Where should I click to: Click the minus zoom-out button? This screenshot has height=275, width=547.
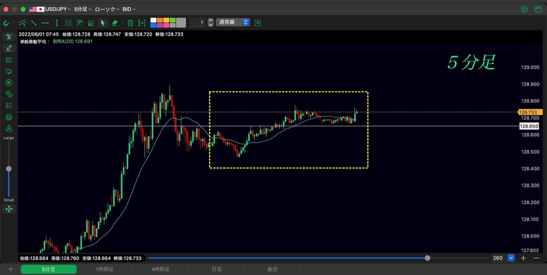pyautogui.click(x=536, y=258)
